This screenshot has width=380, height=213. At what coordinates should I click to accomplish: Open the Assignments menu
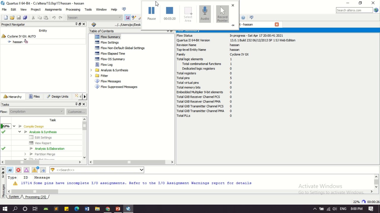tap(53, 9)
